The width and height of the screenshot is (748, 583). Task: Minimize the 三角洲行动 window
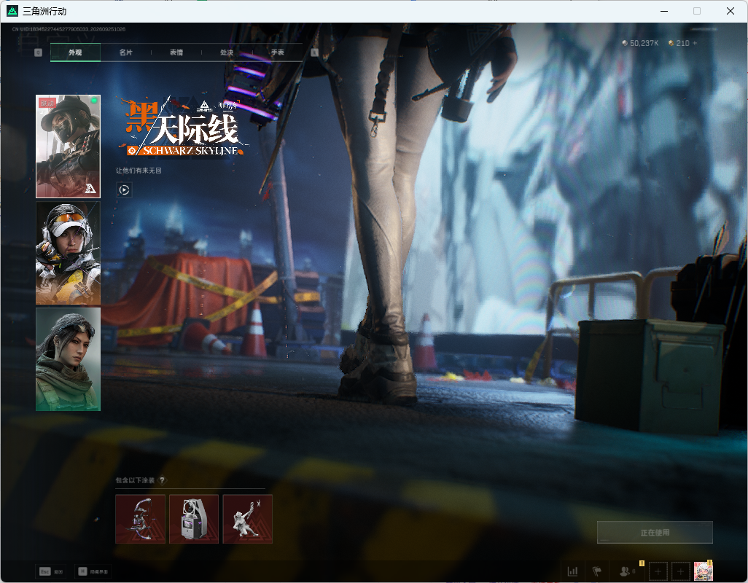664,11
